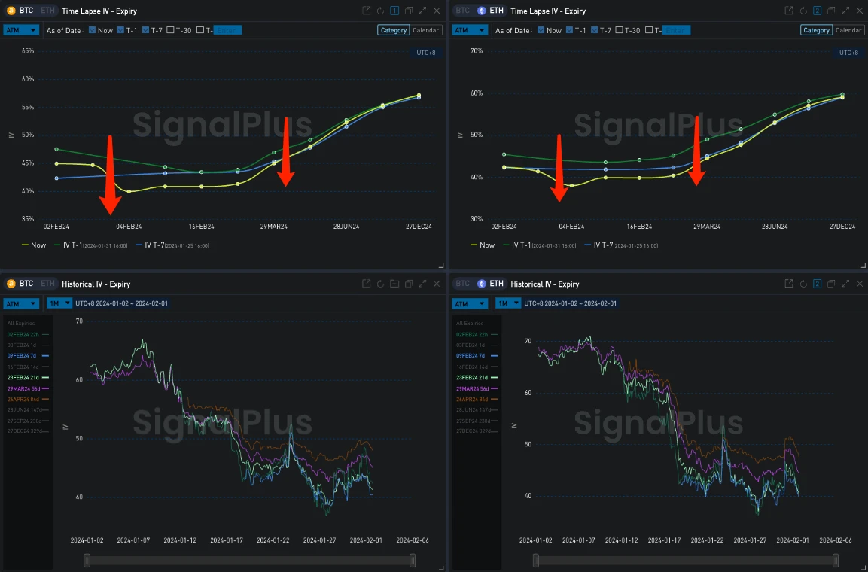Refresh the BTC Time Lapse IV chart
The width and height of the screenshot is (868, 572).
click(380, 11)
